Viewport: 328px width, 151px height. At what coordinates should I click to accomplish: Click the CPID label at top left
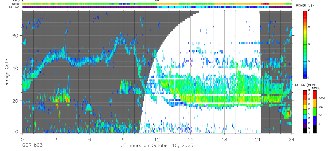(17, 1)
